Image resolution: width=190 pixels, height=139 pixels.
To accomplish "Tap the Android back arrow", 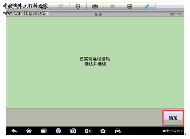I will (x=14, y=131).
